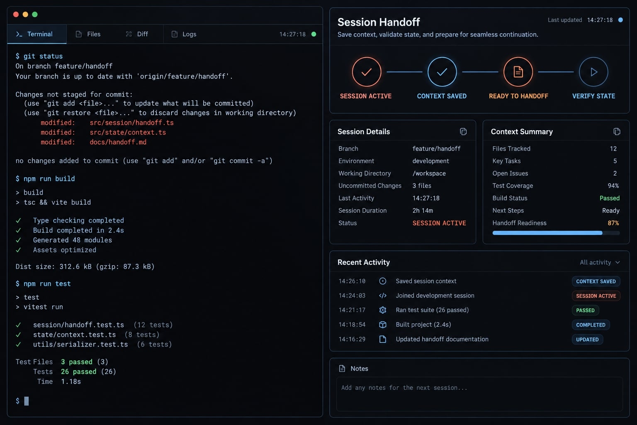Image resolution: width=637 pixels, height=425 pixels.
Task: Copy Session Details using the copy icon
Action: pyautogui.click(x=463, y=132)
